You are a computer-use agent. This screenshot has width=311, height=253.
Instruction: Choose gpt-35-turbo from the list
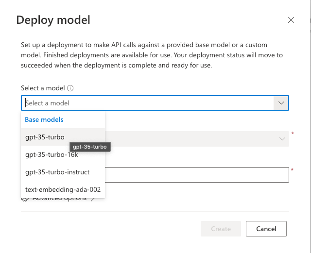point(63,137)
